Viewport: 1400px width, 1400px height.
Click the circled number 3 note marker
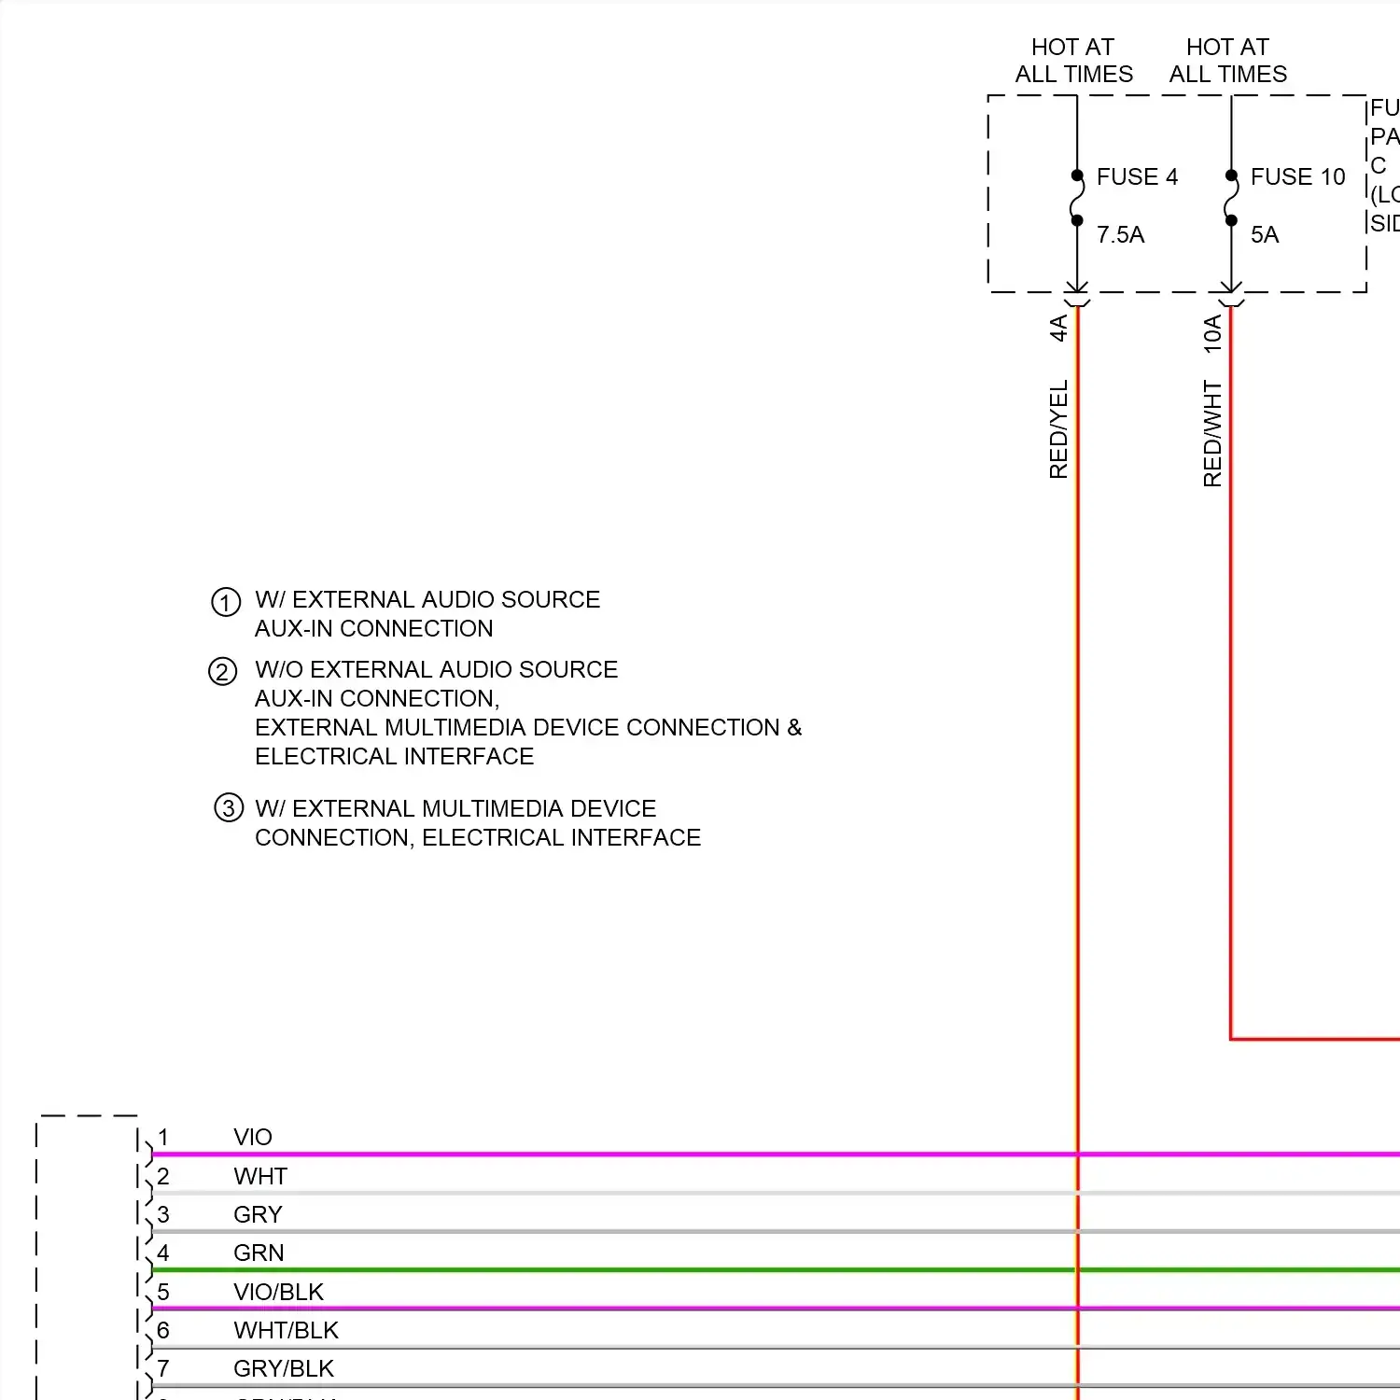[229, 807]
